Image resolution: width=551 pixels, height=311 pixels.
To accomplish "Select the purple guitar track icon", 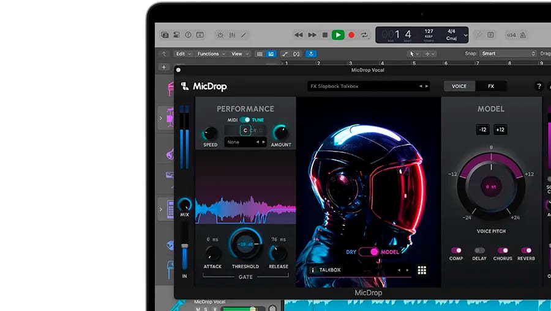I will (x=170, y=153).
